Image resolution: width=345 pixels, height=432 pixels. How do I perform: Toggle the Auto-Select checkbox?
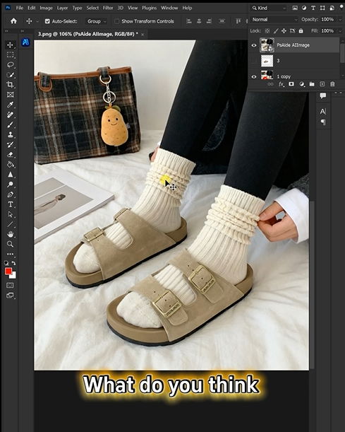47,21
